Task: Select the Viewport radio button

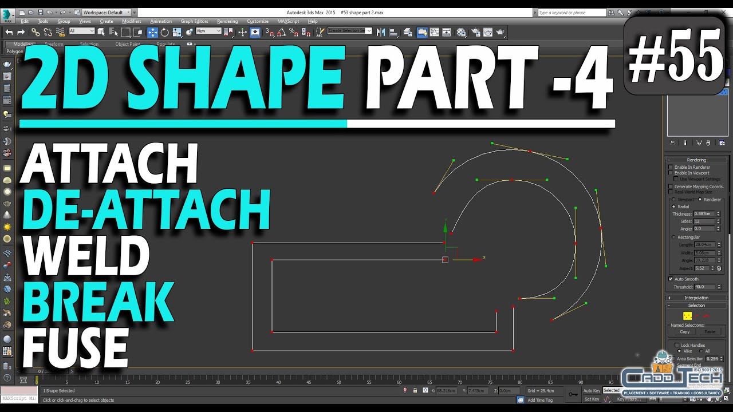Action: click(673, 200)
